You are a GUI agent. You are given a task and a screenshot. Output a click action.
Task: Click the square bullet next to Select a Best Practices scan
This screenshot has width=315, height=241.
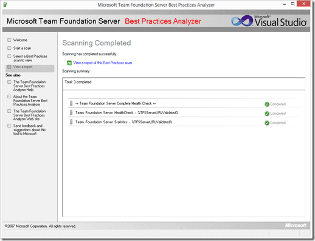(x=9, y=56)
